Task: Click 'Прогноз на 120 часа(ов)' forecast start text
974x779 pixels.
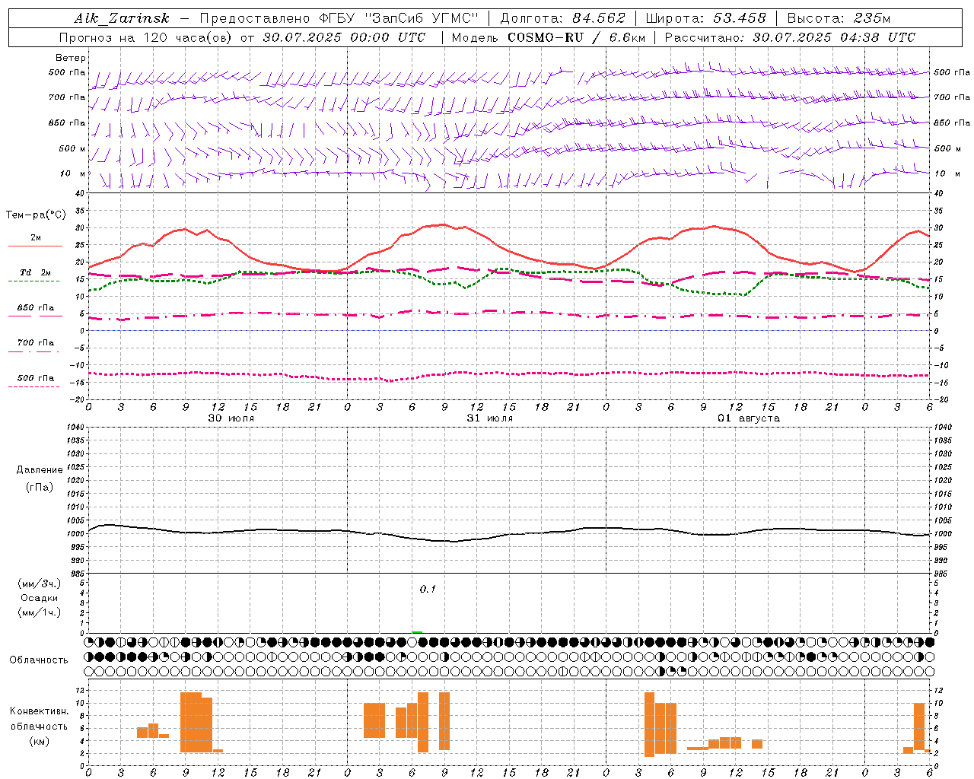Action: (145, 37)
